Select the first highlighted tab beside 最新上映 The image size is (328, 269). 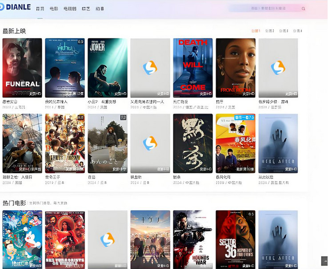click(x=256, y=31)
